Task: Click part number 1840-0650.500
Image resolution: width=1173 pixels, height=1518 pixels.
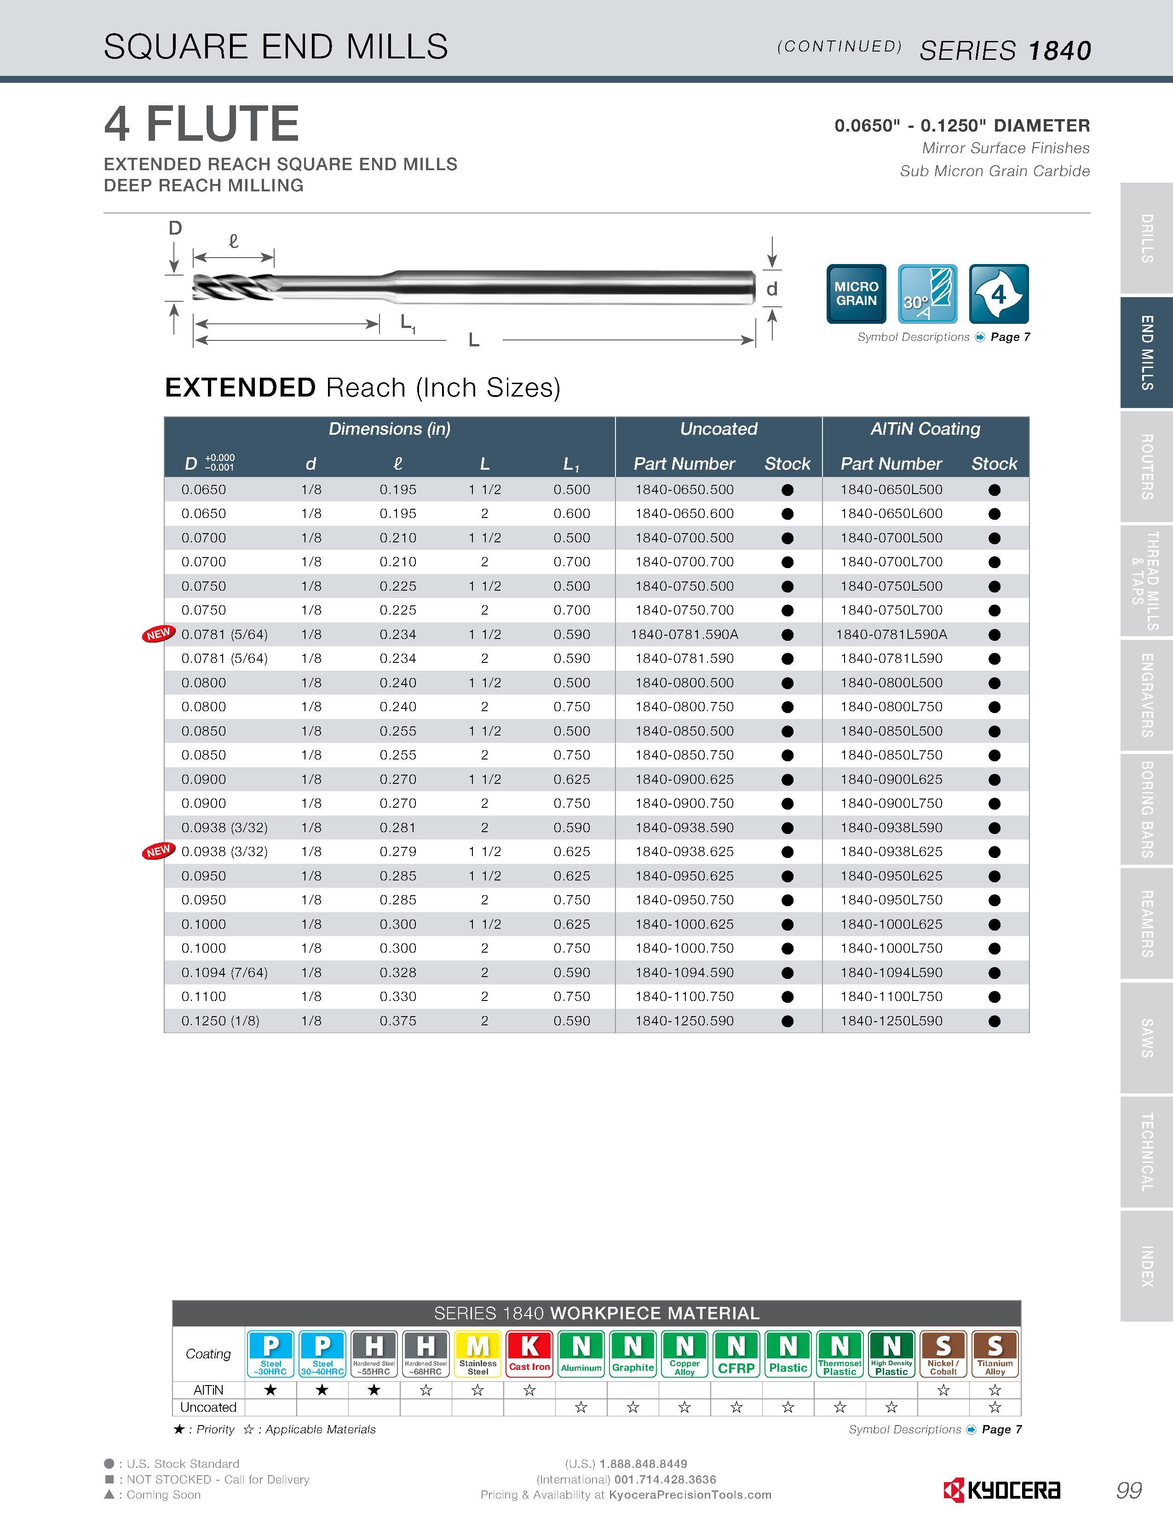Action: pyautogui.click(x=684, y=490)
